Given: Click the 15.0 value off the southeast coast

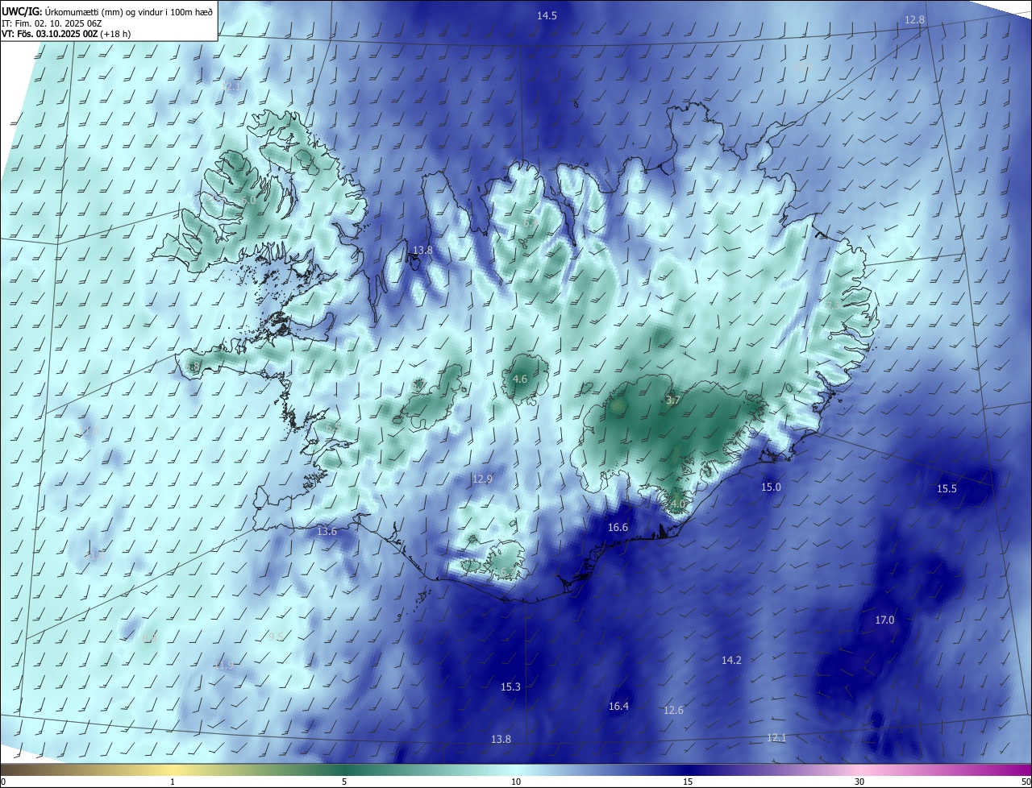Looking at the screenshot, I should tap(772, 487).
